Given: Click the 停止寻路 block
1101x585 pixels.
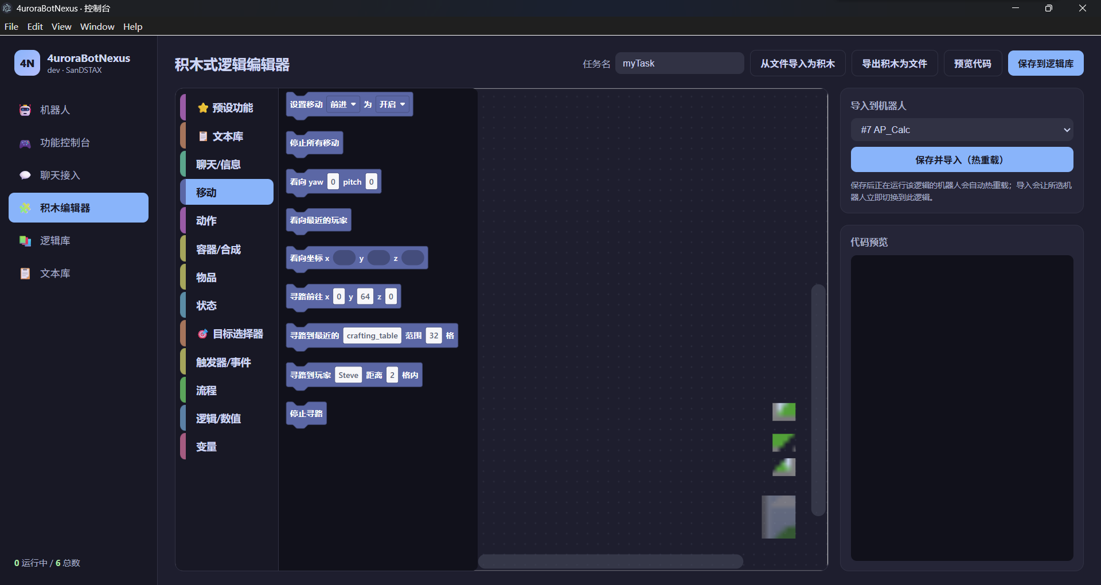Looking at the screenshot, I should 306,414.
